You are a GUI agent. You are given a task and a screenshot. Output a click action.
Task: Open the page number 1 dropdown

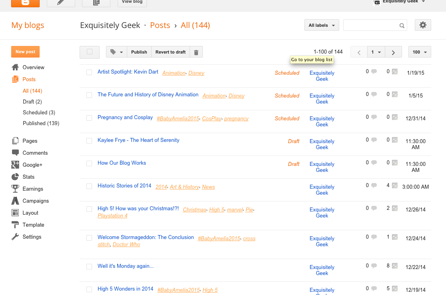376,52
